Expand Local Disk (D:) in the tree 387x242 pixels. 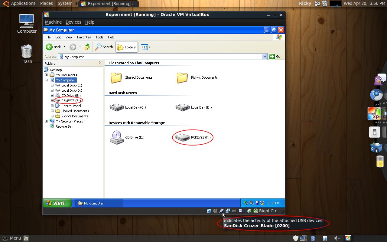click(52, 90)
